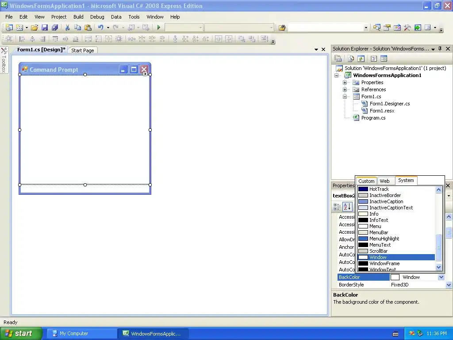Click View Code icon in Solution Explorer

[x=373, y=59]
